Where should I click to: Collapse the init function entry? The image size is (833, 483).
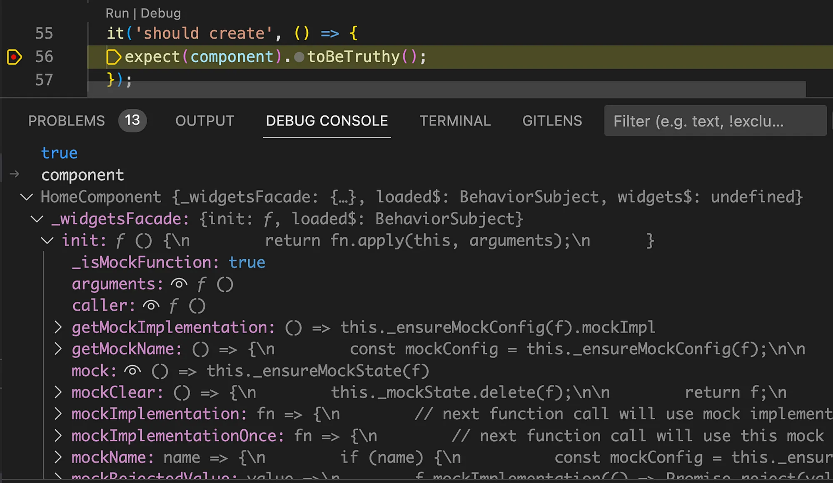tap(47, 240)
